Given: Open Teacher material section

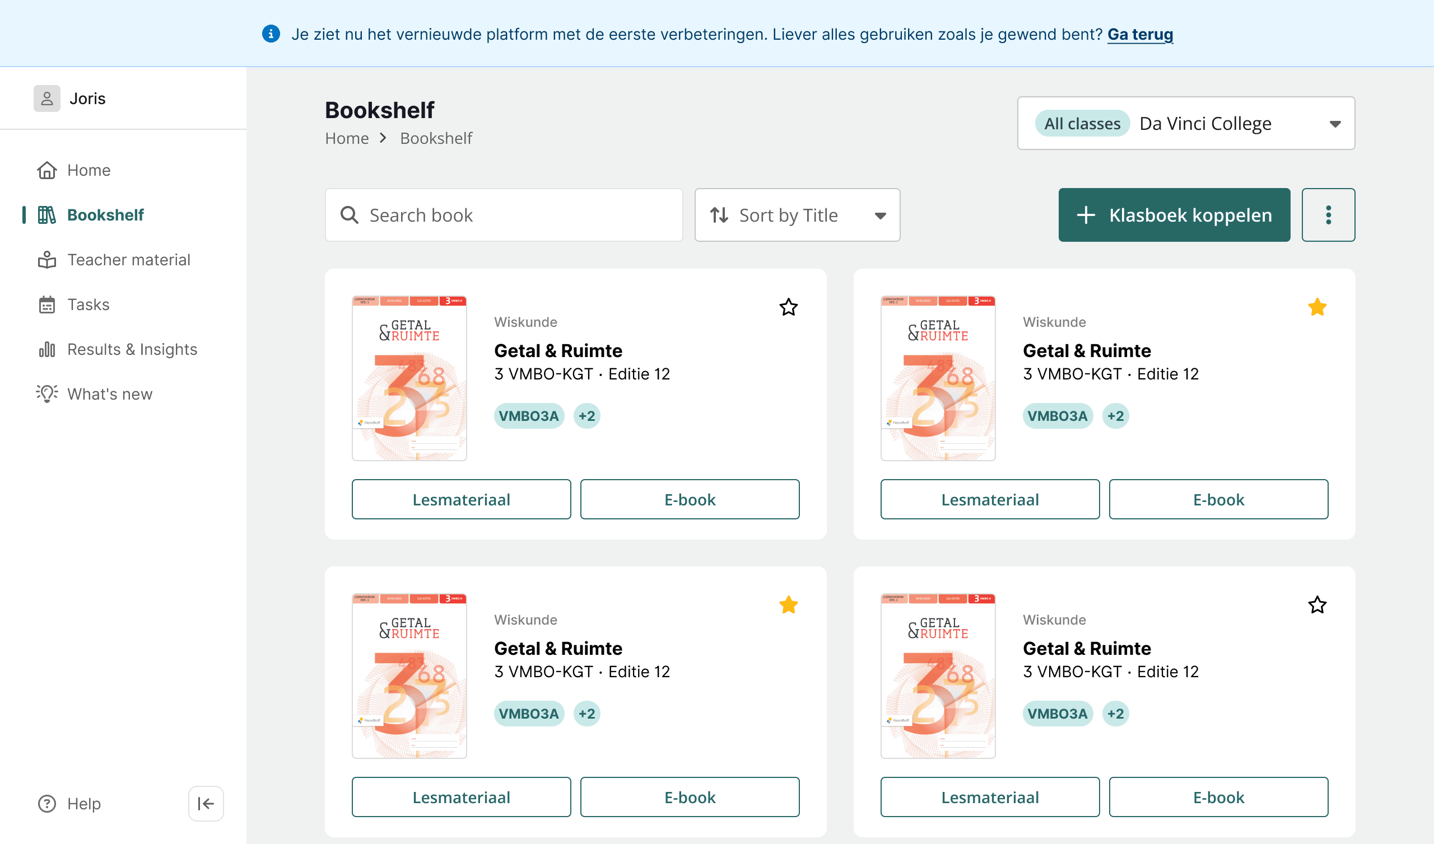Looking at the screenshot, I should point(114,260).
